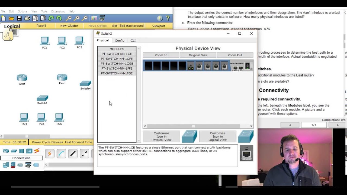347x195 pixels.
Task: Zoom in with the magnifier plus icon
Action: pos(69,18)
